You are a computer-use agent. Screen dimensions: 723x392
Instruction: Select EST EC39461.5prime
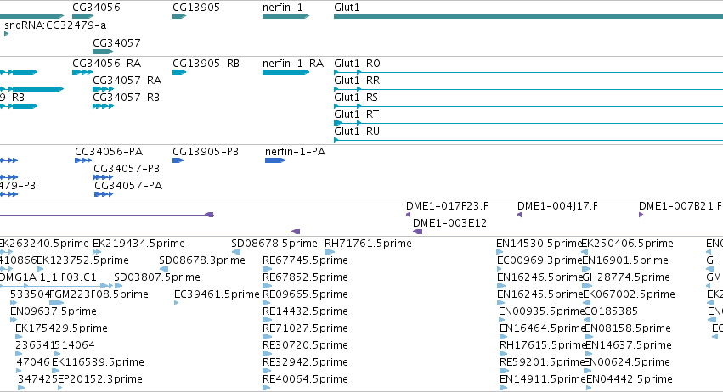click(x=217, y=294)
